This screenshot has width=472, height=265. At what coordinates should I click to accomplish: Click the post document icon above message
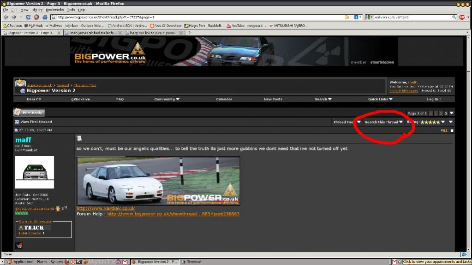(79, 138)
